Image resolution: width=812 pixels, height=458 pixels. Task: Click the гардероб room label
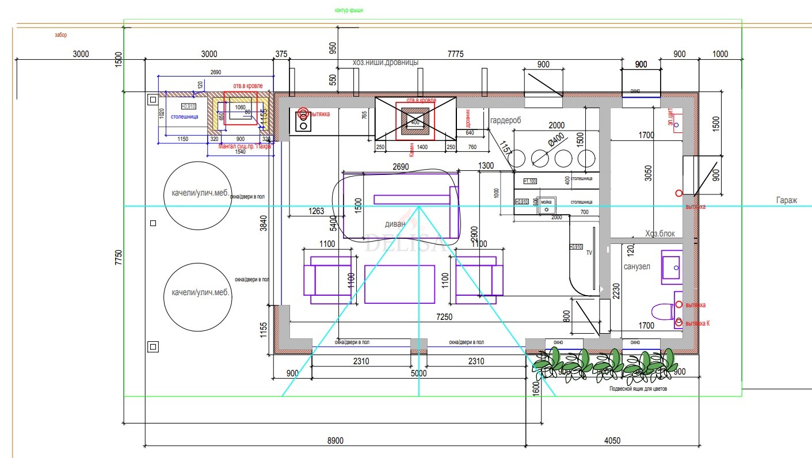(x=505, y=121)
